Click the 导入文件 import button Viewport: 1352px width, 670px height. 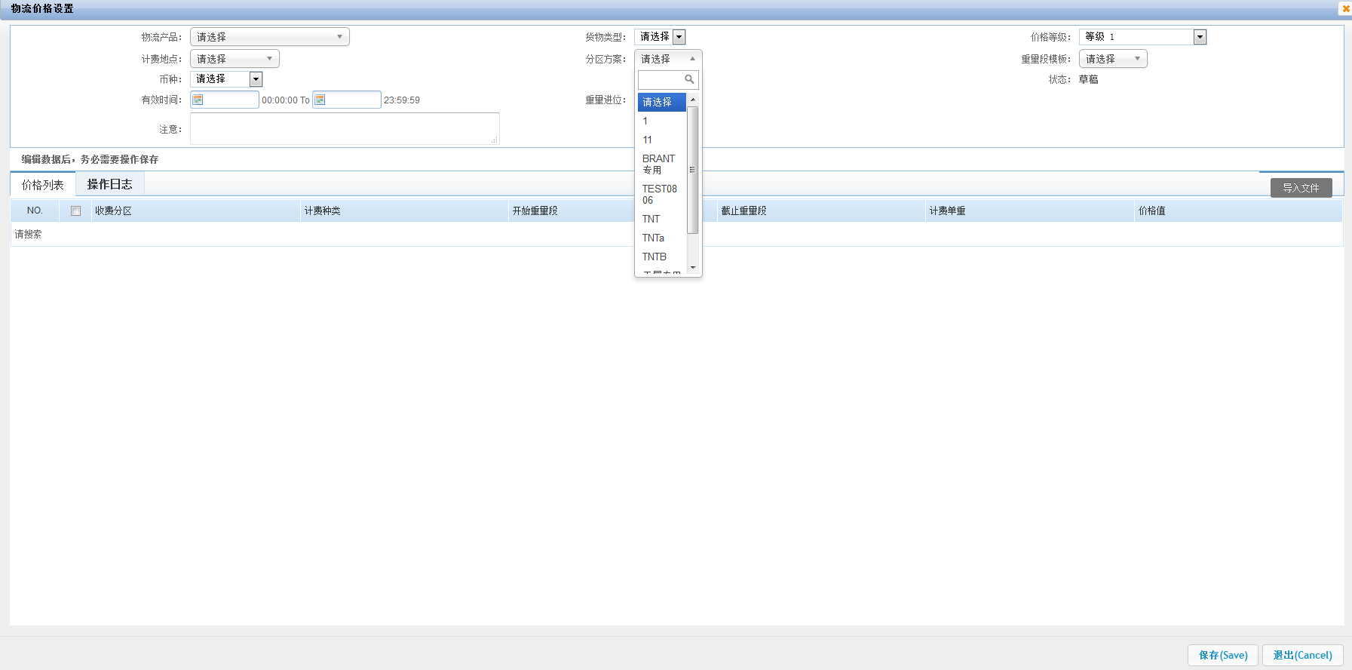point(1301,188)
